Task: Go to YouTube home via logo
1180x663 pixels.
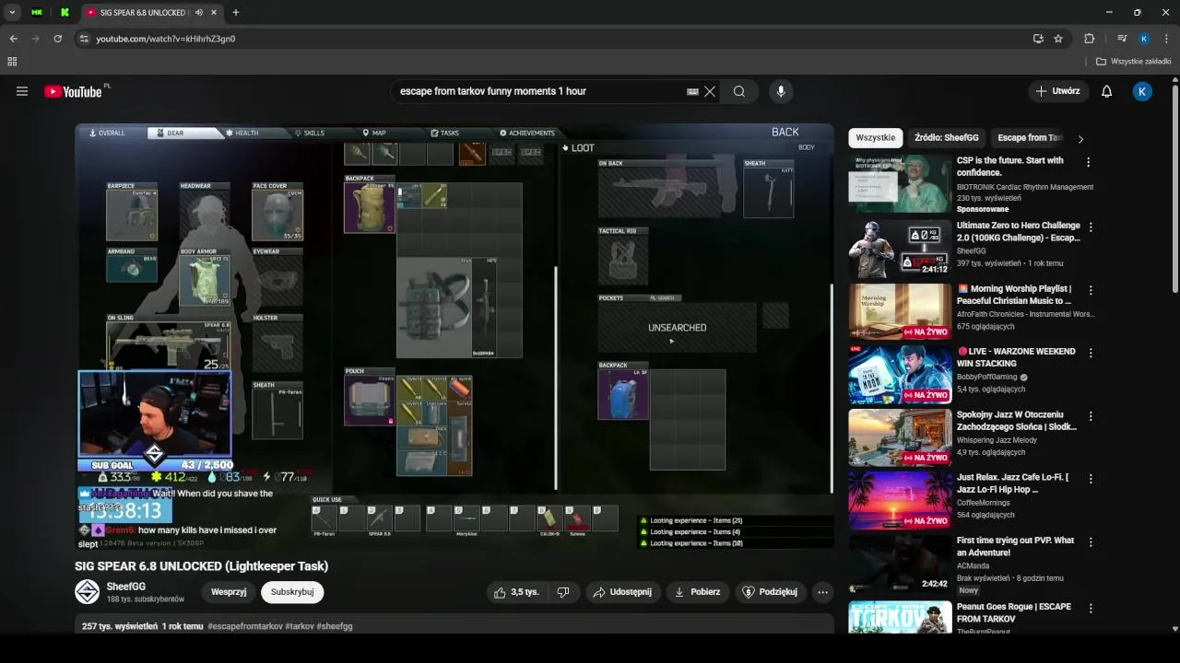Action: point(74,91)
